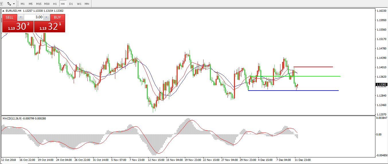This screenshot has width=388, height=164.
Task: Click the arrows objects tool icon
Action: [x=9, y=4]
